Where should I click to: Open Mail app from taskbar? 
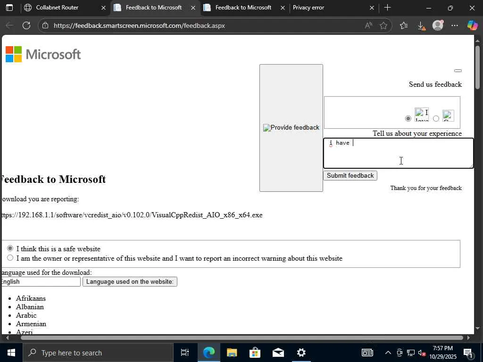tap(278, 353)
